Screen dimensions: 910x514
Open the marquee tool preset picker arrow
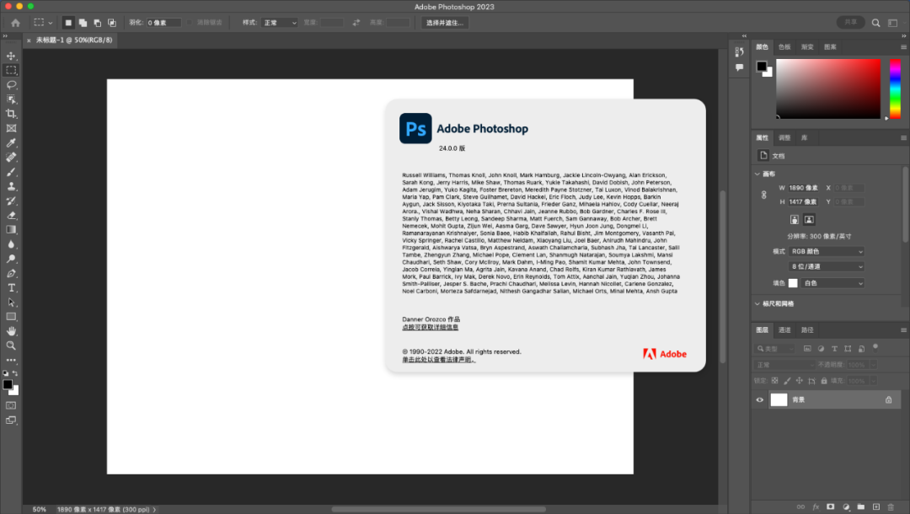51,23
